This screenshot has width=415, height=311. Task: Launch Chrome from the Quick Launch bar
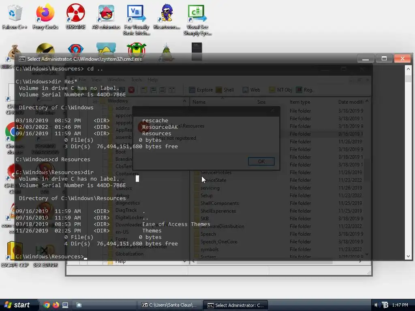(47, 305)
